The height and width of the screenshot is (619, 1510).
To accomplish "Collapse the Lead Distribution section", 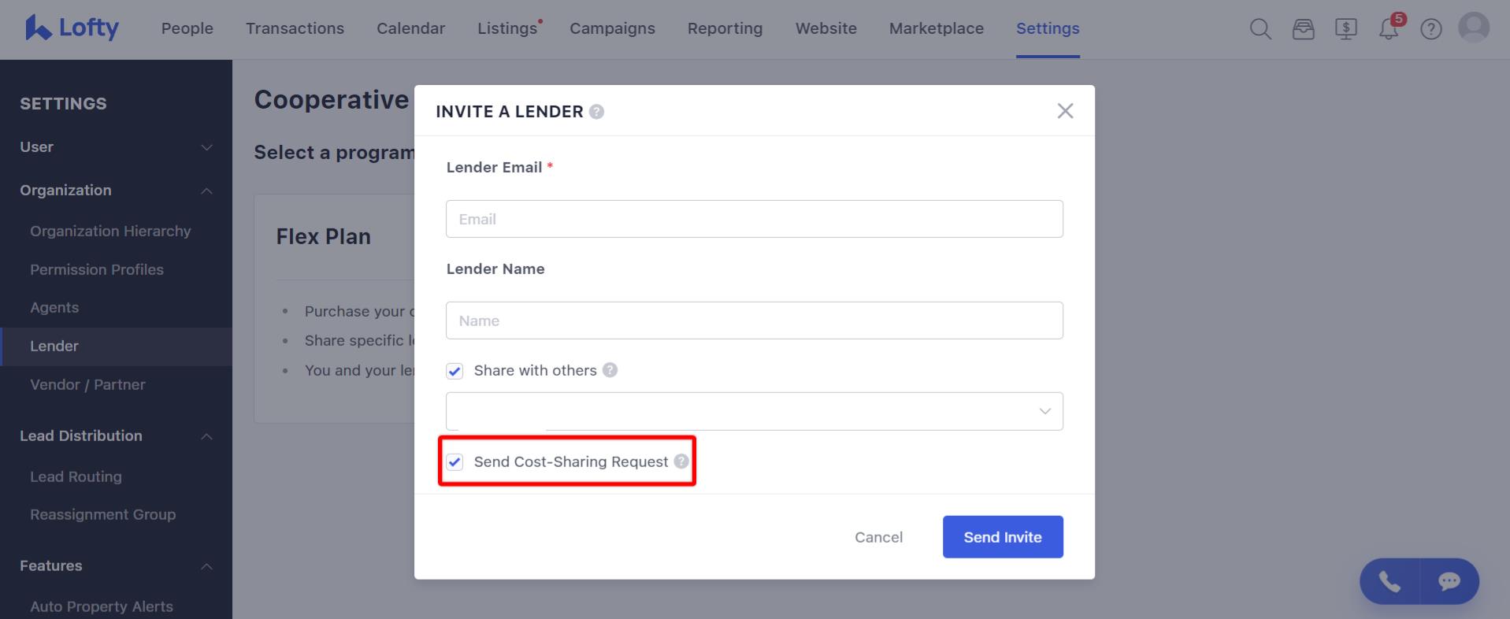I will tap(117, 436).
